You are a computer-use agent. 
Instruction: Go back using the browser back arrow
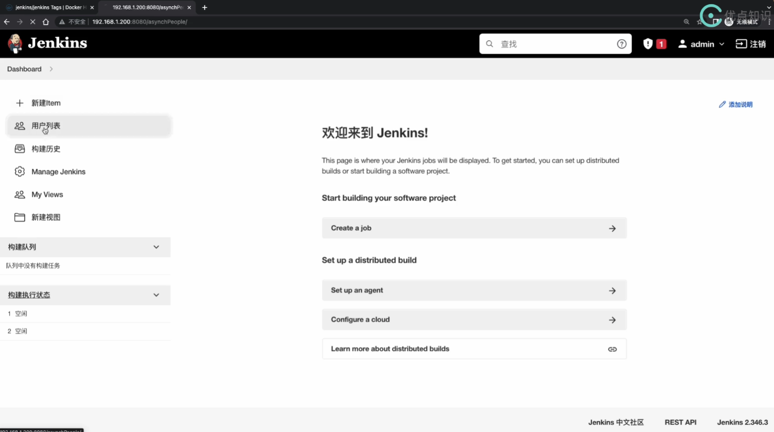7,22
